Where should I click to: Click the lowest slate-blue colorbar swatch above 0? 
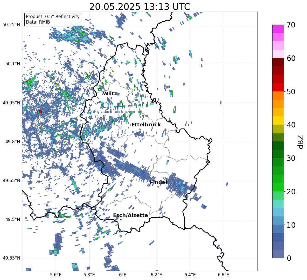pos(278,254)
